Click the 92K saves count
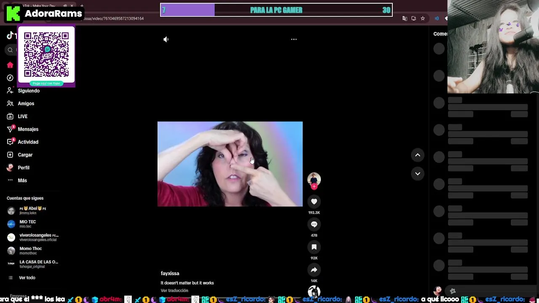Screen dimensions: 539x303 point(314,258)
